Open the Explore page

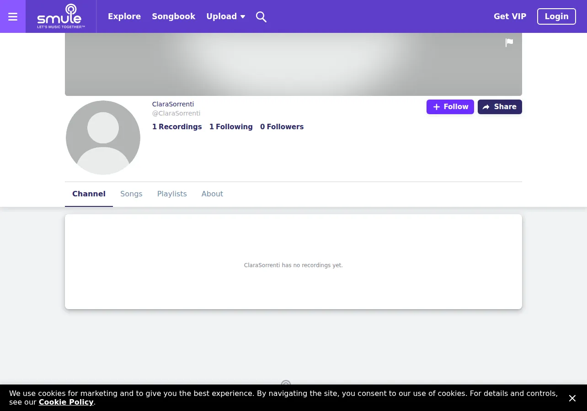click(124, 16)
